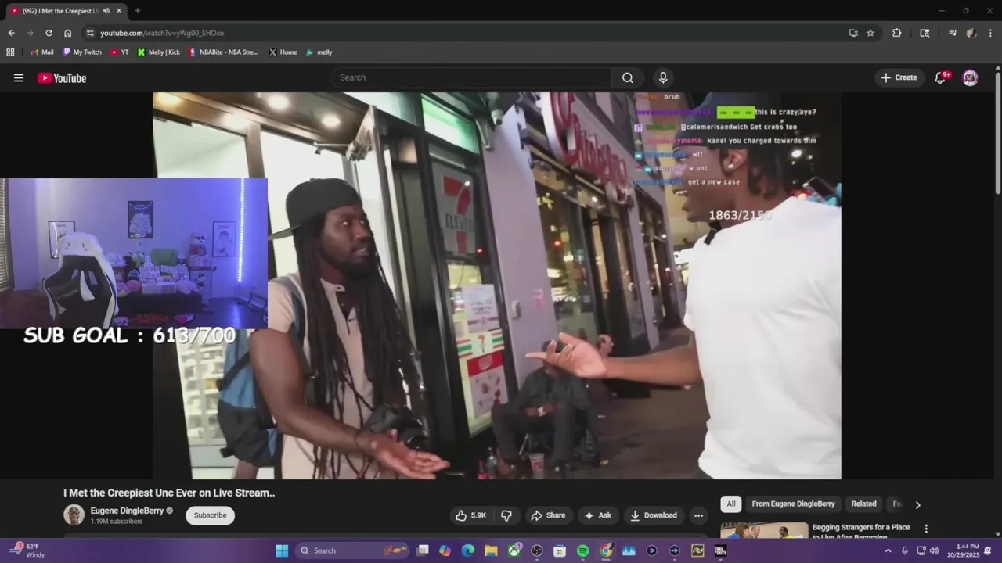Click the YouTube search input field
The image size is (1002, 563).
click(x=471, y=77)
